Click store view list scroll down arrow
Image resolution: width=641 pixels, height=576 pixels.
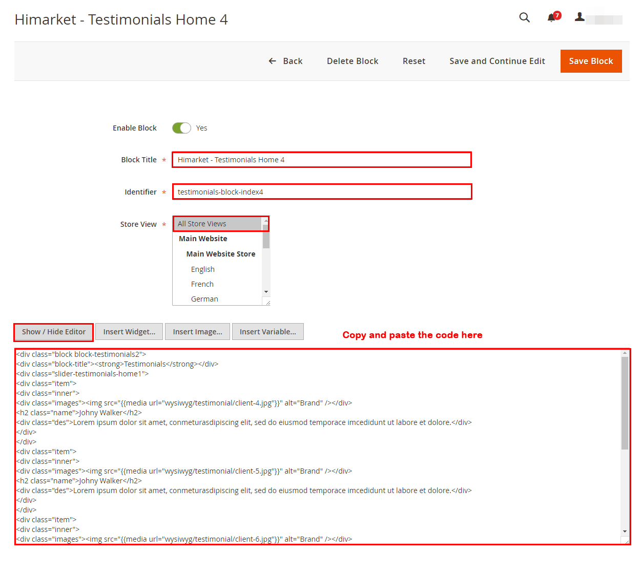pos(266,292)
